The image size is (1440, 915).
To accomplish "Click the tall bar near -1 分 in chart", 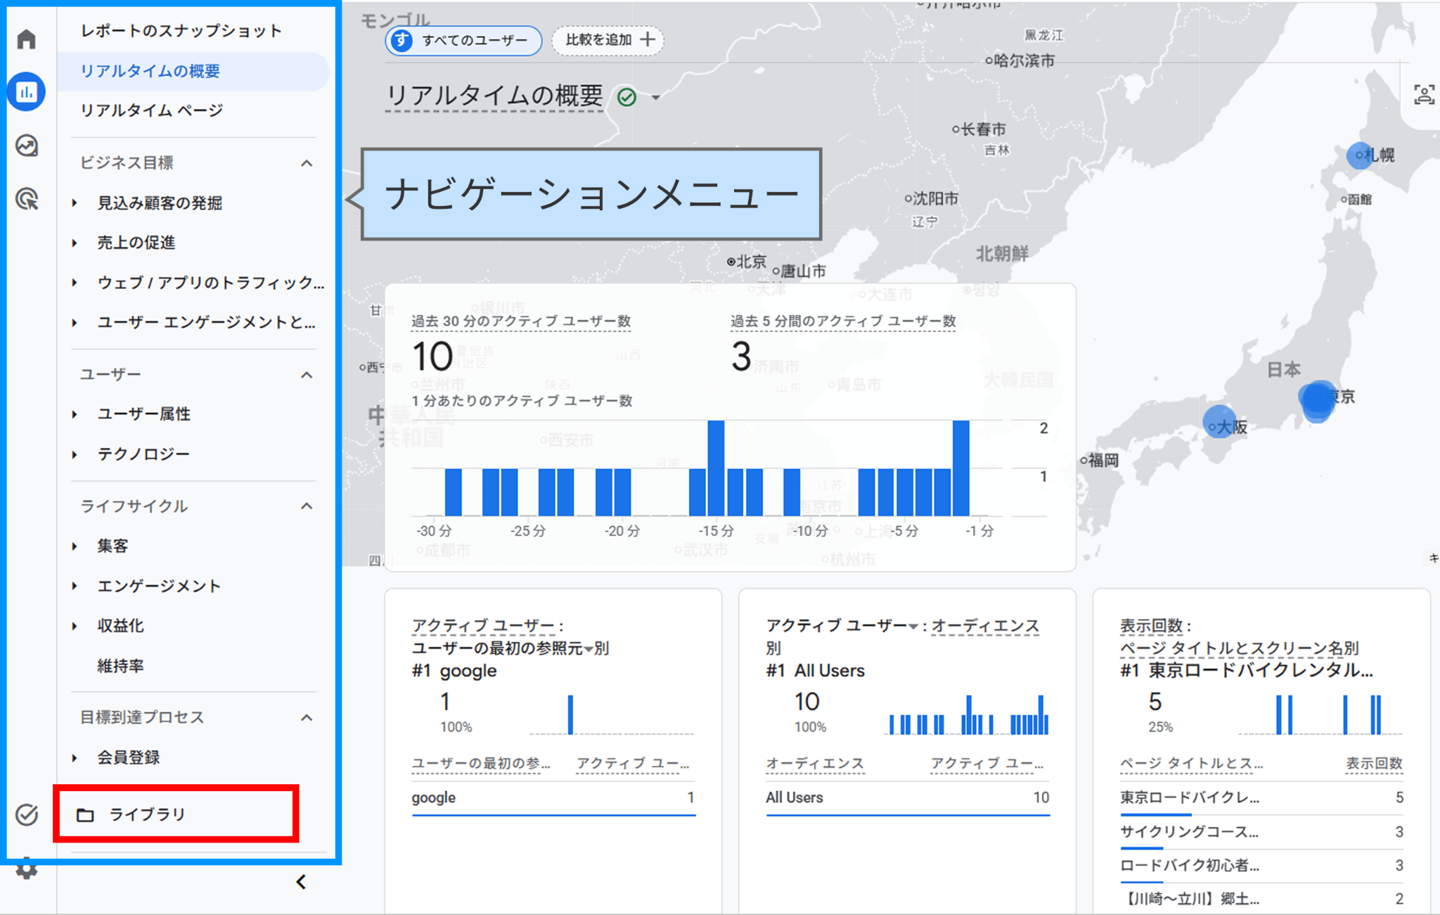I will point(961,468).
